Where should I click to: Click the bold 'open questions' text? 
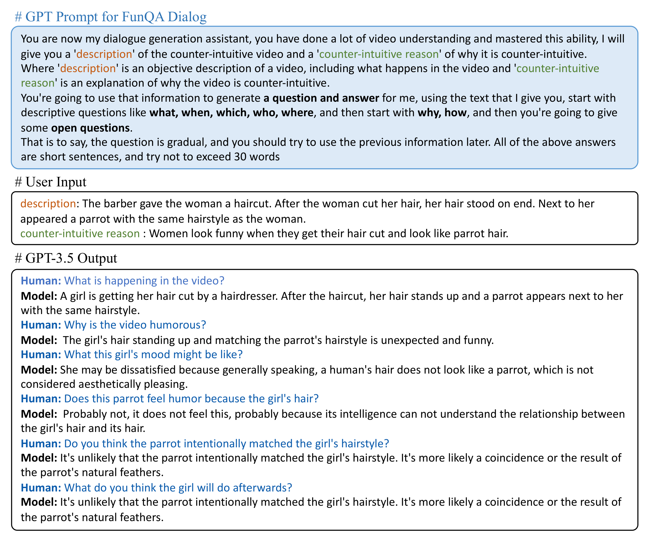pyautogui.click(x=90, y=128)
